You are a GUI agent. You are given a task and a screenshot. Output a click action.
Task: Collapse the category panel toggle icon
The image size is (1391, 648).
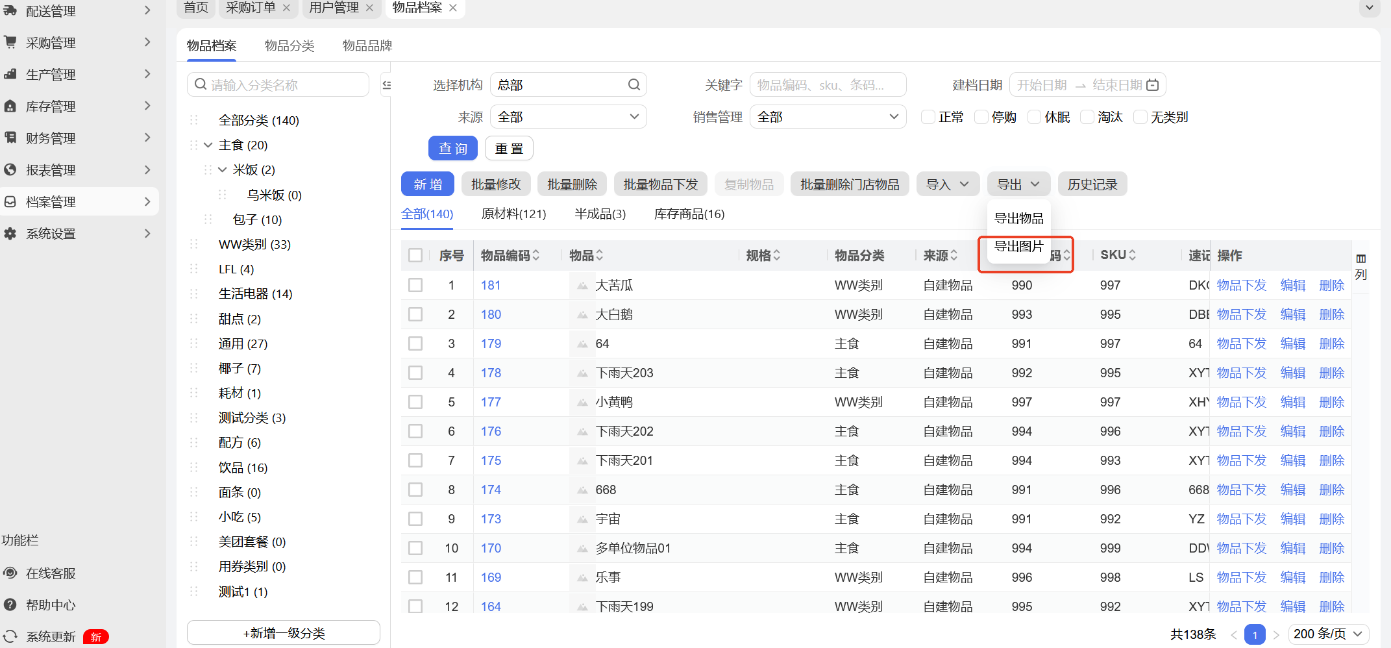coord(386,85)
